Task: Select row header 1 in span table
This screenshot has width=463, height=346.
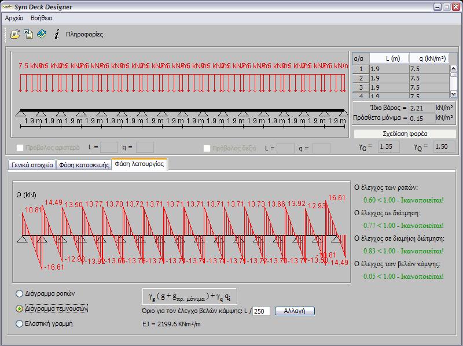Action: point(361,69)
